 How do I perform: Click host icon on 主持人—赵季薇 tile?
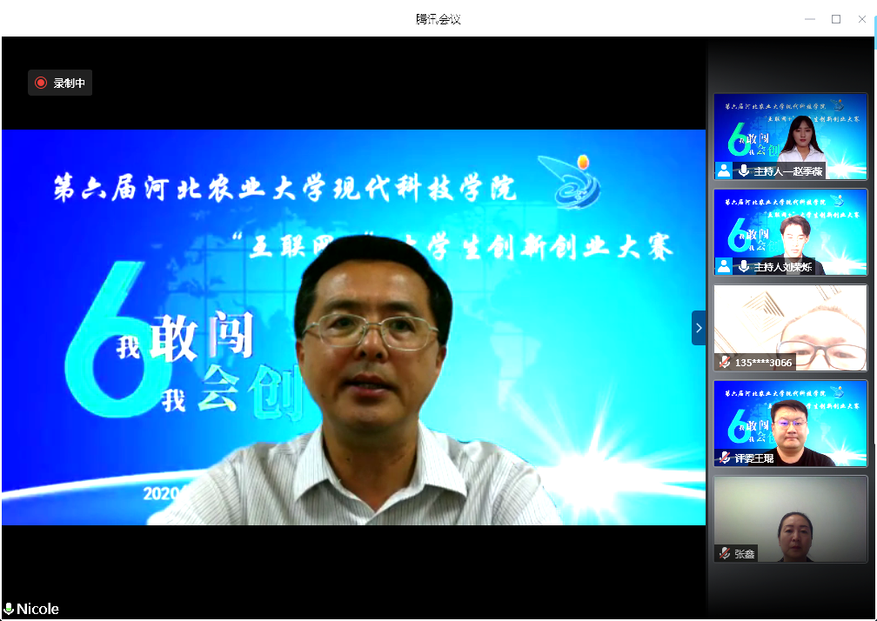(x=724, y=170)
